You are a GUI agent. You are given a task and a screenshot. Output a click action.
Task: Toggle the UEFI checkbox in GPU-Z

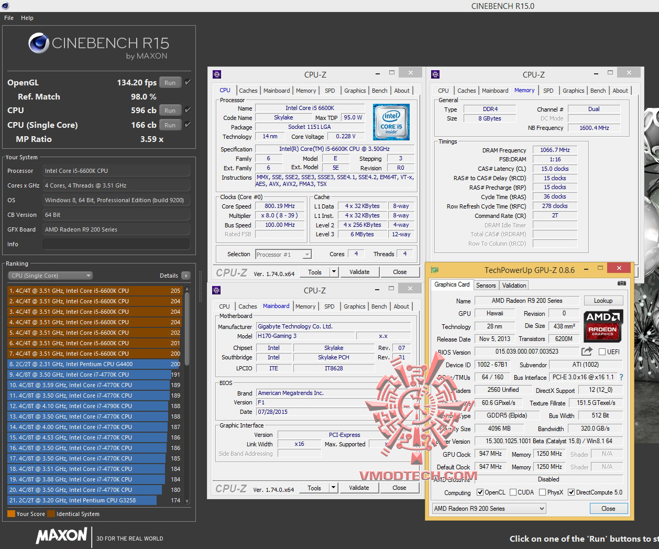pos(602,352)
